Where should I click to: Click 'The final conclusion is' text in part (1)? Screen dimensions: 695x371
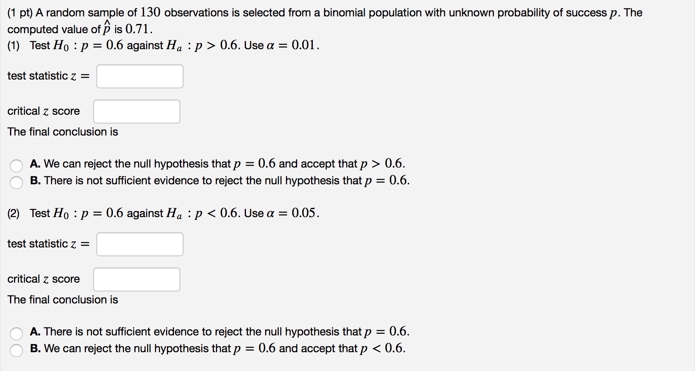pyautogui.click(x=63, y=132)
